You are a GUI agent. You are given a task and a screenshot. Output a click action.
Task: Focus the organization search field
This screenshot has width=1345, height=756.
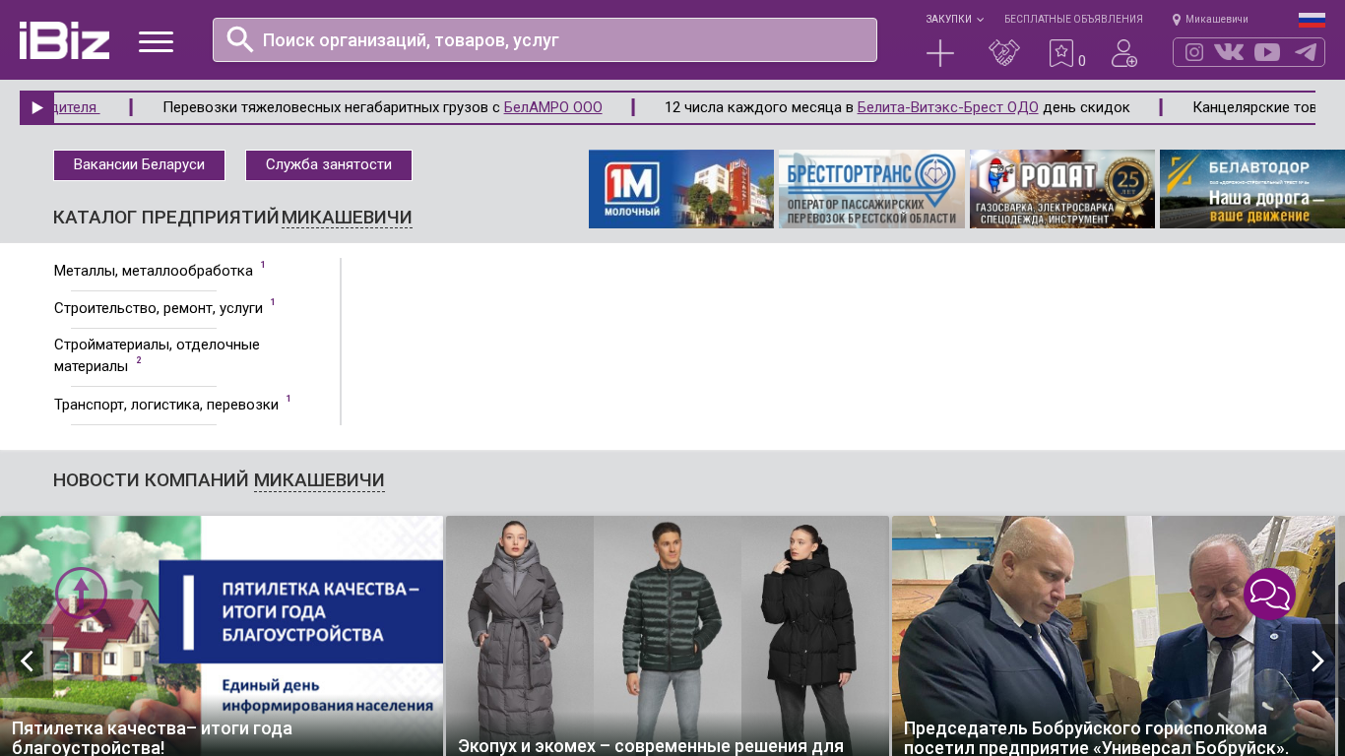point(544,40)
